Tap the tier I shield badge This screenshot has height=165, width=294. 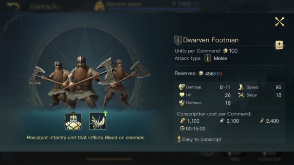[178, 40]
